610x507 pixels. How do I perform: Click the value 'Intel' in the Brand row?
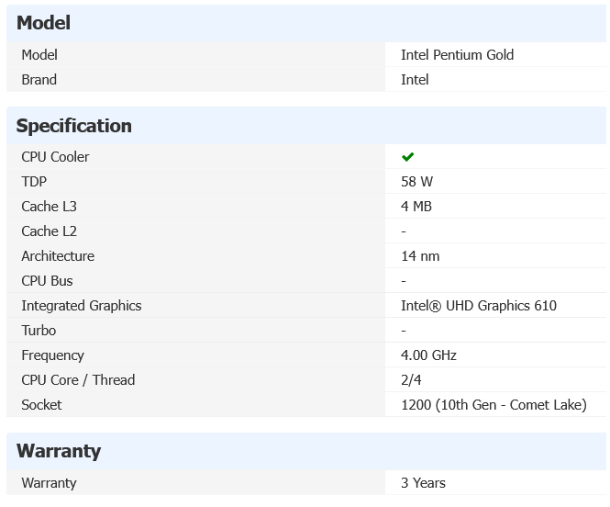point(415,80)
